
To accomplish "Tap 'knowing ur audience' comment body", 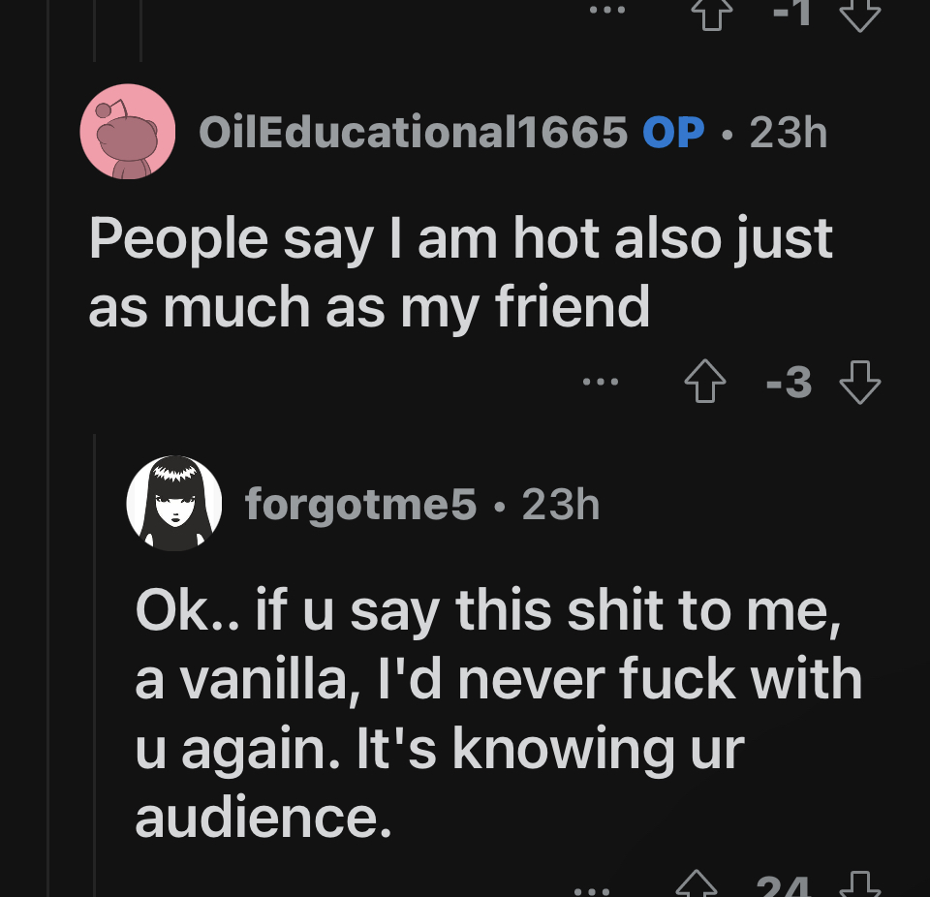I will (x=498, y=712).
